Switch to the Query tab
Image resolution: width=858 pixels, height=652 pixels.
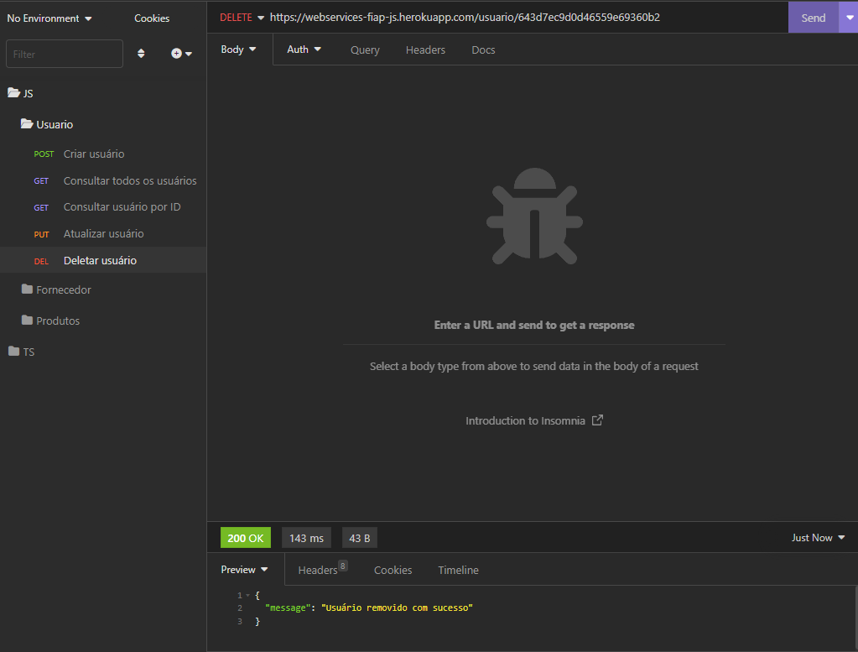pos(365,50)
